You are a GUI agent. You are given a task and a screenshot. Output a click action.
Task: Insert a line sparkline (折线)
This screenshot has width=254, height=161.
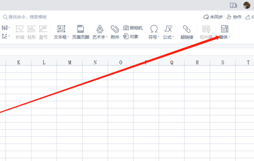[20, 32]
